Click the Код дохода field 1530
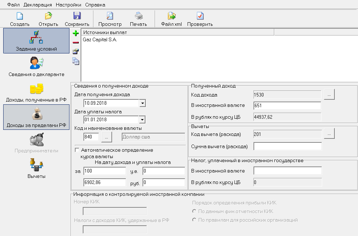Viewport: 358px width, 236px height. click(287, 95)
